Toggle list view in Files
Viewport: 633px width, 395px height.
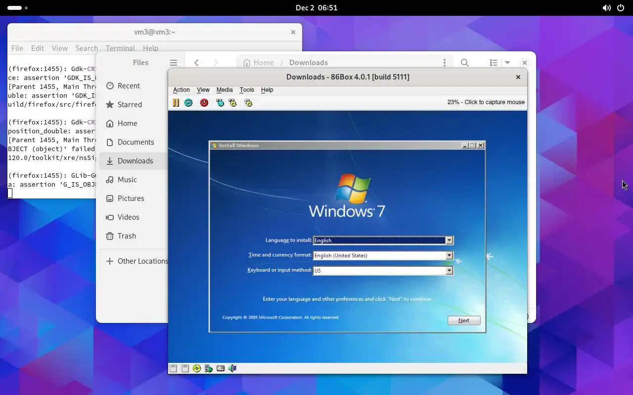point(494,63)
